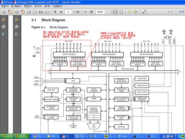Expand the Chrome taskbar group arrow
This screenshot has height=139, width=185.
pos(44,136)
